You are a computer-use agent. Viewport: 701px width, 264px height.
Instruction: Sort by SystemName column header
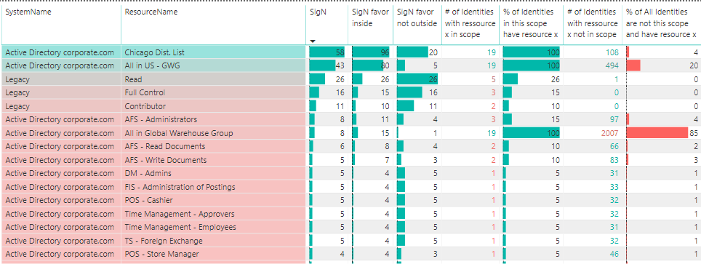pyautogui.click(x=28, y=12)
